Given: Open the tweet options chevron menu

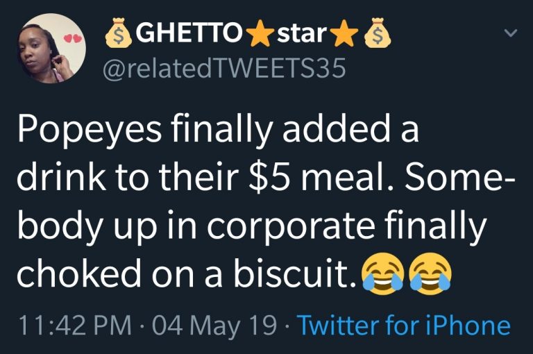Looking at the screenshot, I should pos(511,33).
